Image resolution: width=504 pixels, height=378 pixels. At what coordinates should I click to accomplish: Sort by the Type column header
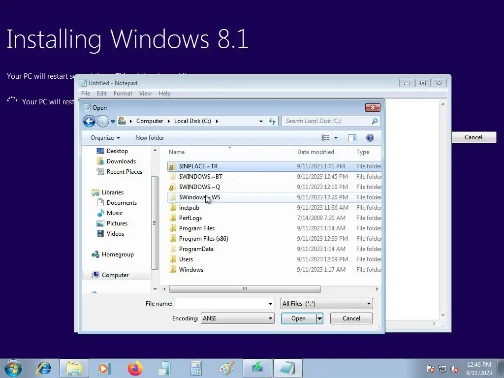click(x=367, y=152)
